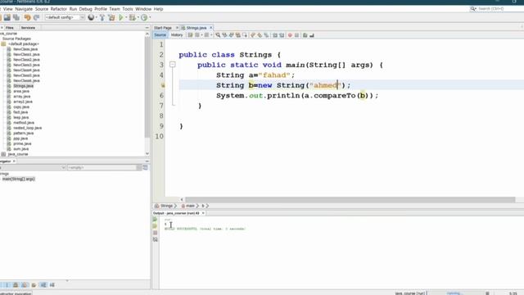Click the Shift Line Right icon
524x295 pixels.
click(x=282, y=35)
